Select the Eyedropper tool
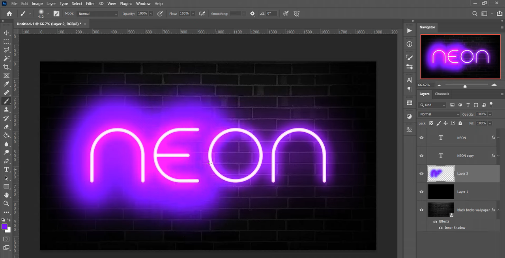This screenshot has height=258, width=505. coord(6,84)
